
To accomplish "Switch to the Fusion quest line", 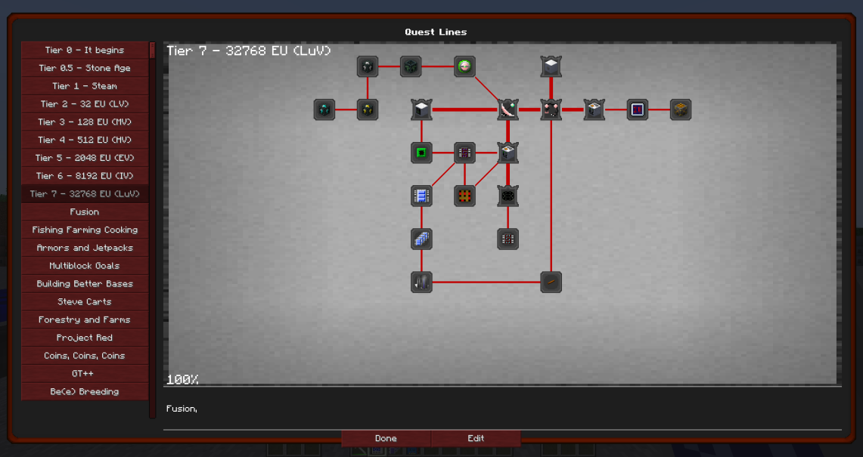I will coord(85,212).
